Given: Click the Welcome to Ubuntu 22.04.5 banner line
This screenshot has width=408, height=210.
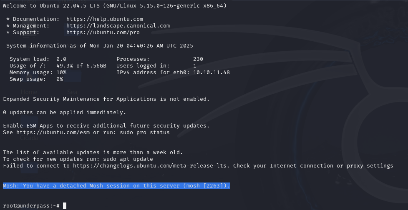Looking at the screenshot, I should 115,6.
